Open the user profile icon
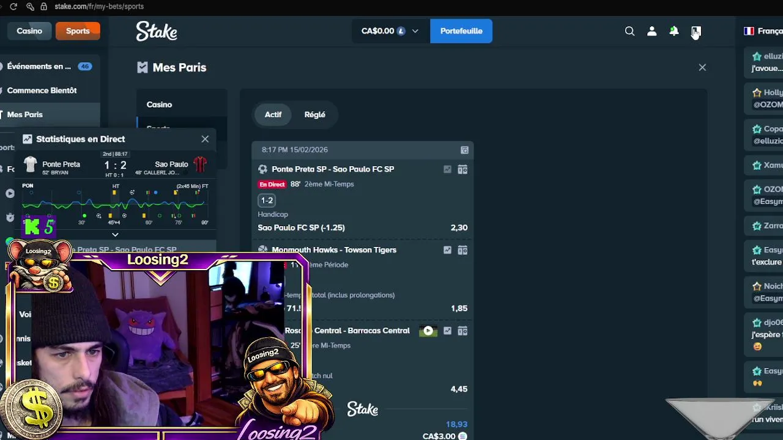This screenshot has height=440, width=783. [x=651, y=31]
